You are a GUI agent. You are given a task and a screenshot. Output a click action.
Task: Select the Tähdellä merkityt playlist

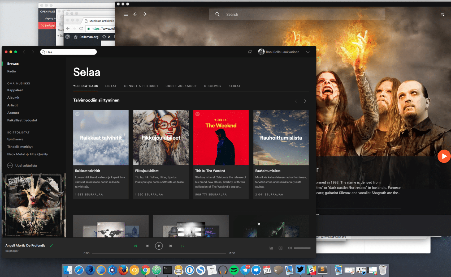coord(20,147)
